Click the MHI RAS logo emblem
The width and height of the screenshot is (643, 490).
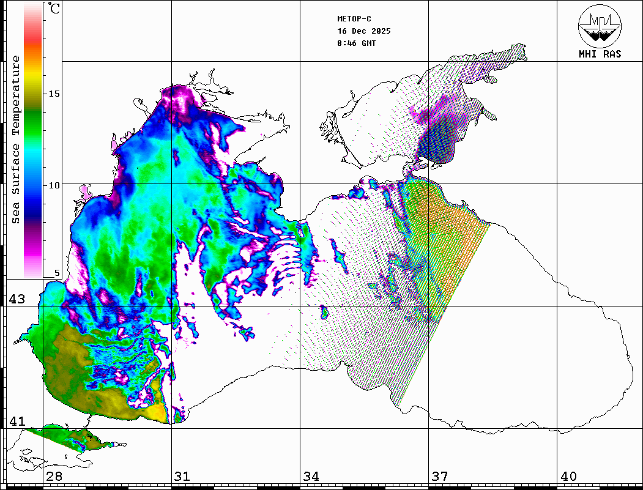[600, 26]
